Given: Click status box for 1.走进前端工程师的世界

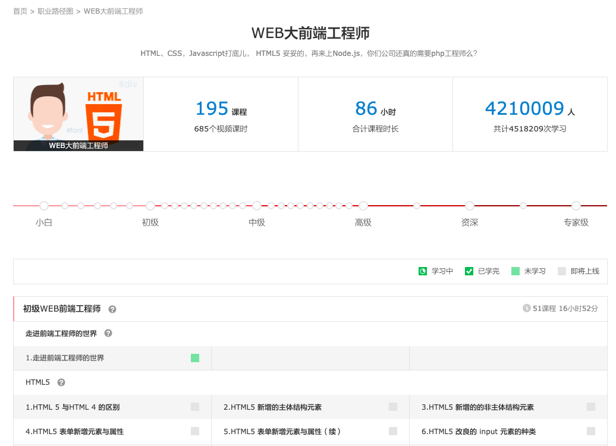Looking at the screenshot, I should [x=195, y=358].
